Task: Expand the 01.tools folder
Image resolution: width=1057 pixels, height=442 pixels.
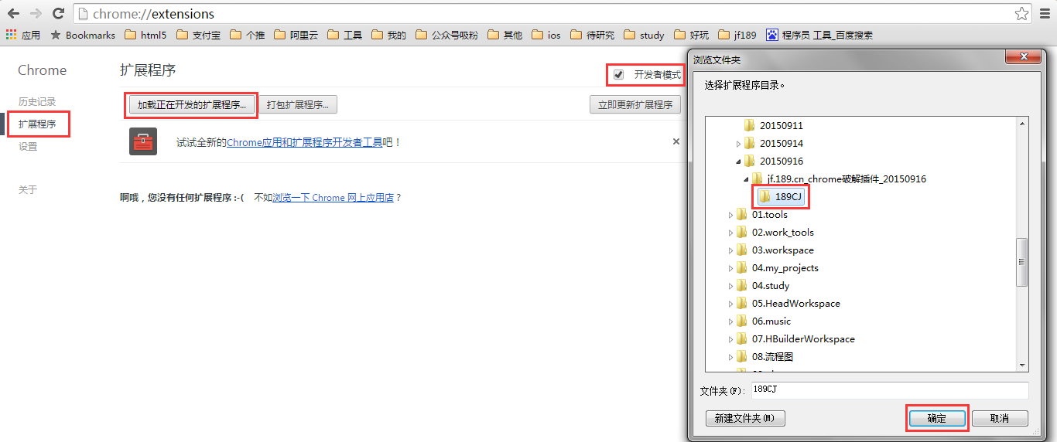Action: pos(730,215)
